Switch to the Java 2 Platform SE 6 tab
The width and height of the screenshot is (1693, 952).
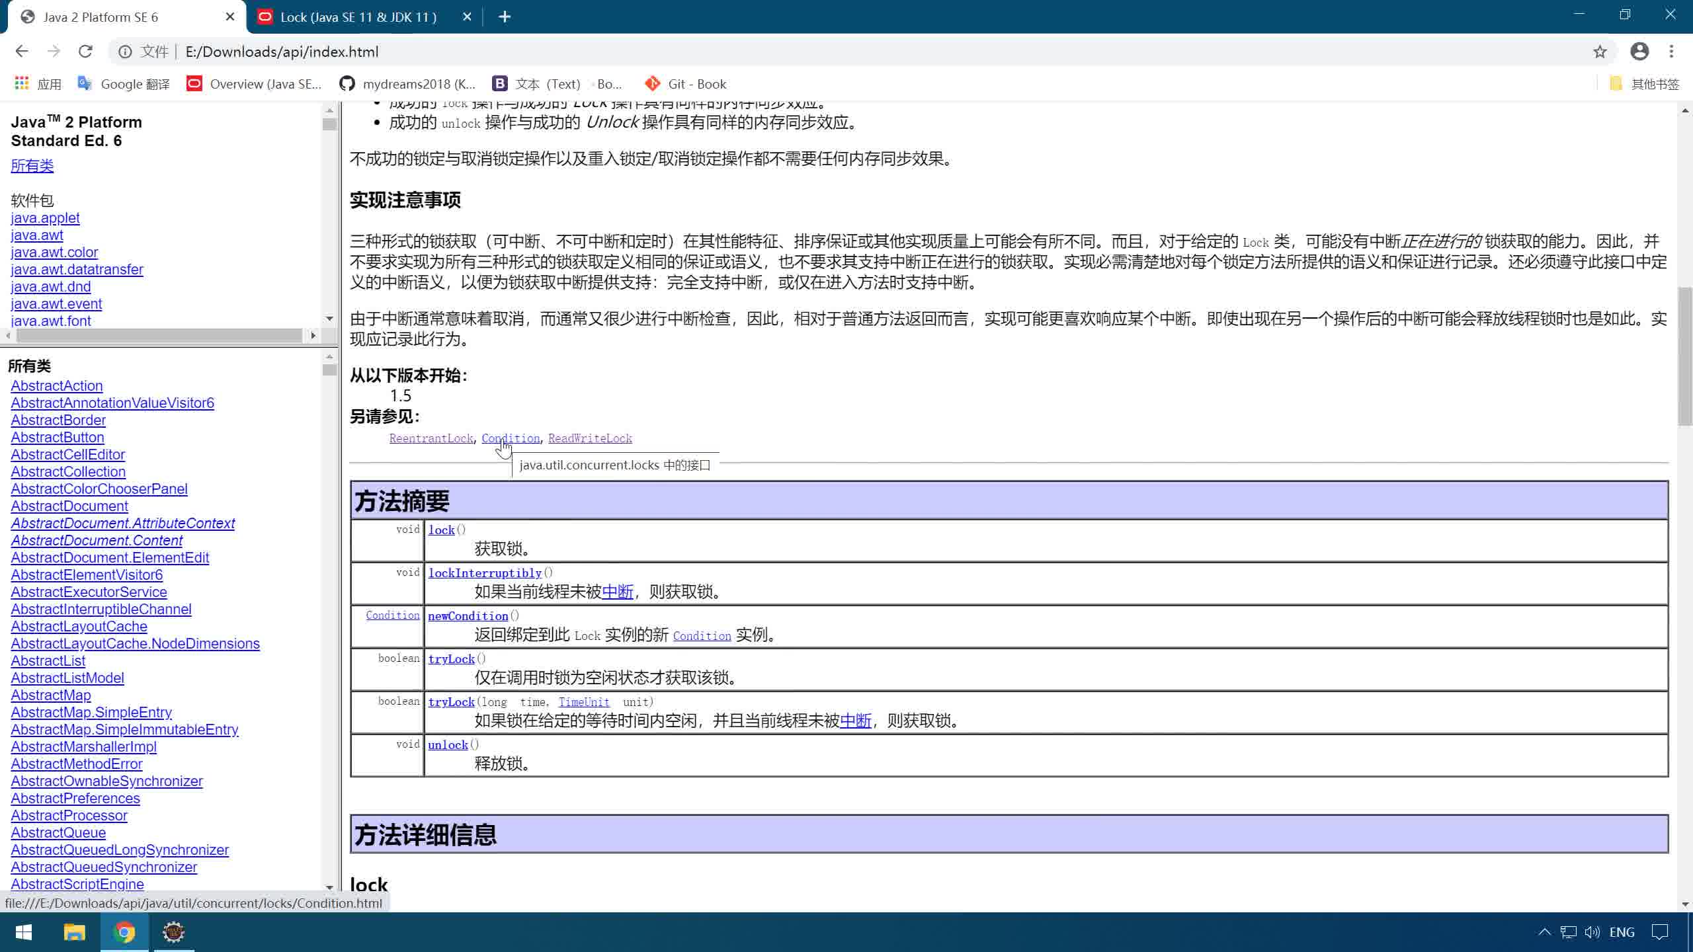[x=126, y=17]
